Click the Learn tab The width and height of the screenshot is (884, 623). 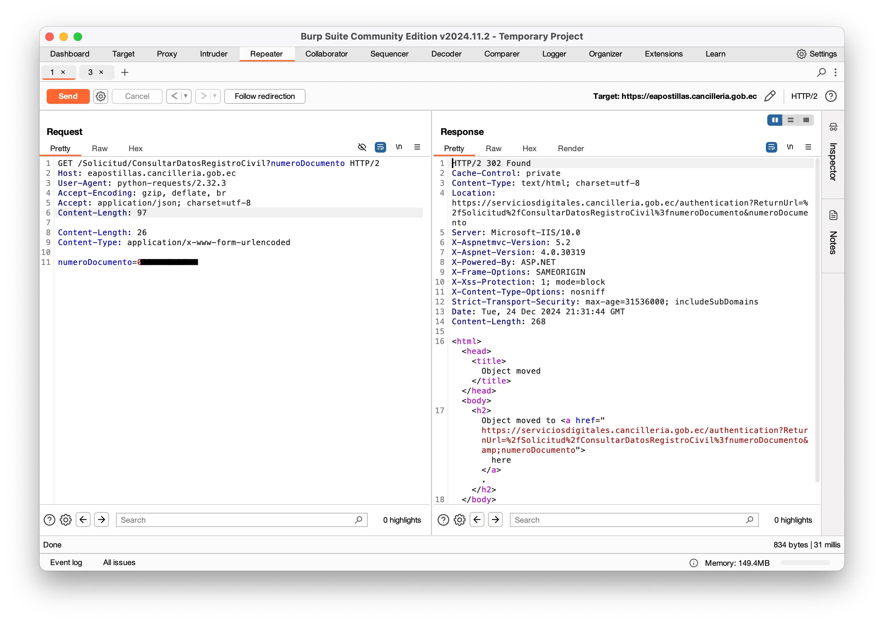[715, 54]
